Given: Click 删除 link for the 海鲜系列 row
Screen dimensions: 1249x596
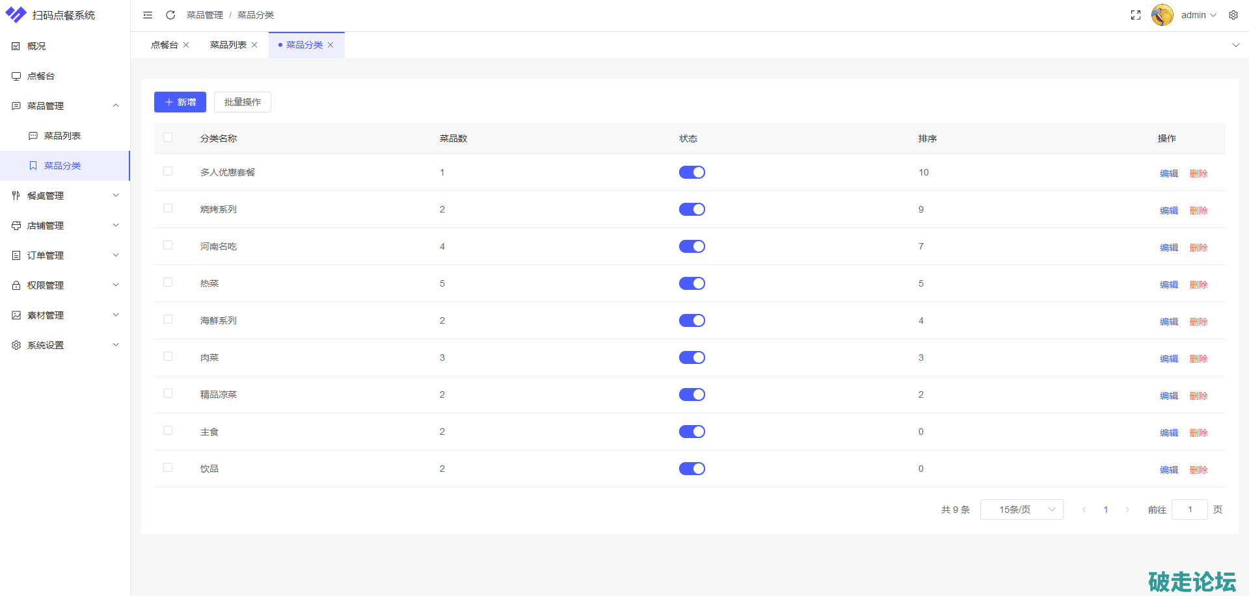Looking at the screenshot, I should [x=1198, y=322].
